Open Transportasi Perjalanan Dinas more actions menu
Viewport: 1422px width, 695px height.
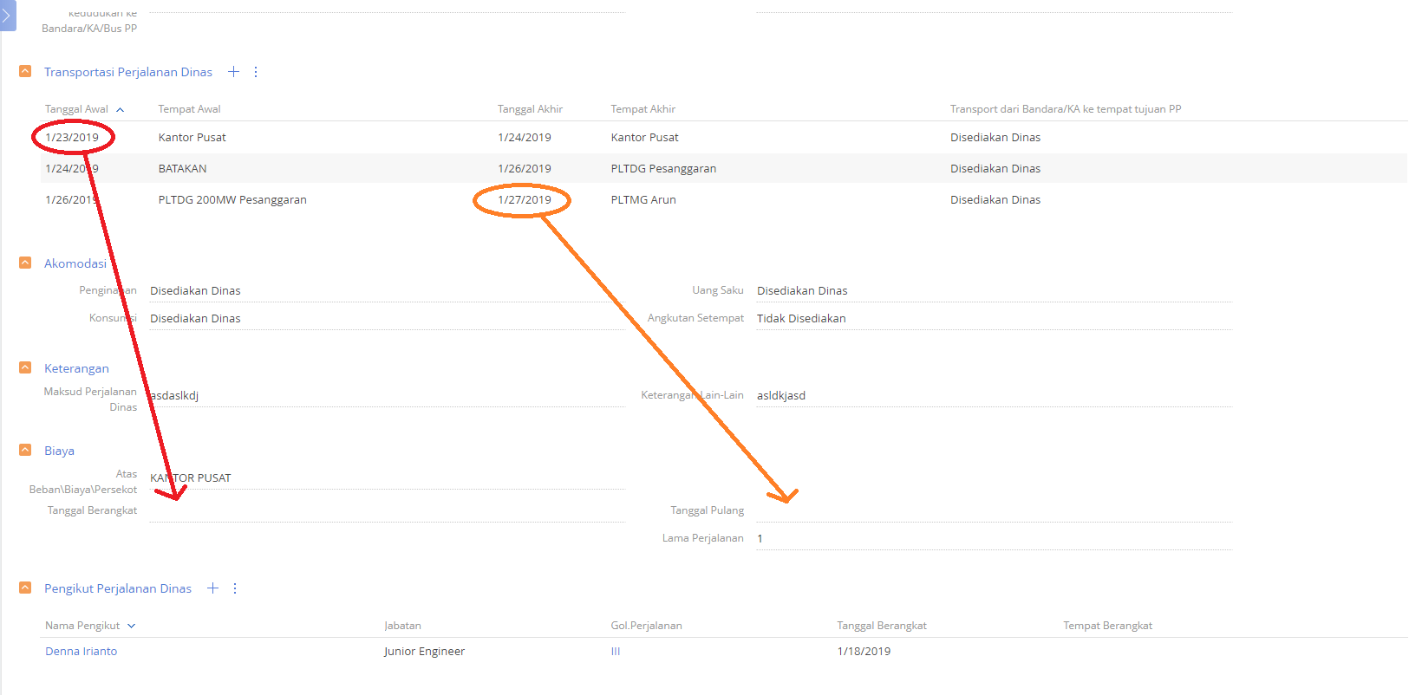tap(256, 72)
